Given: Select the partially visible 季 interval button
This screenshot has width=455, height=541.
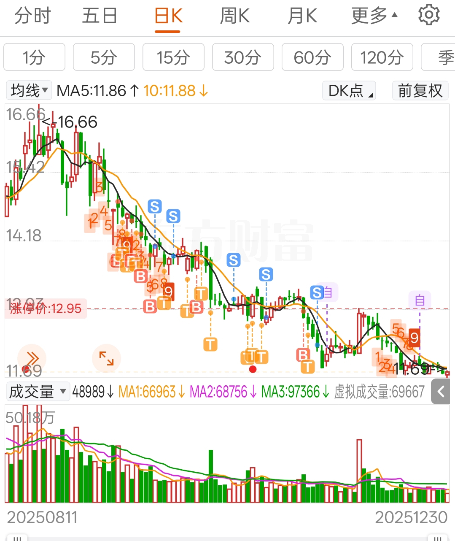Looking at the screenshot, I should point(439,57).
